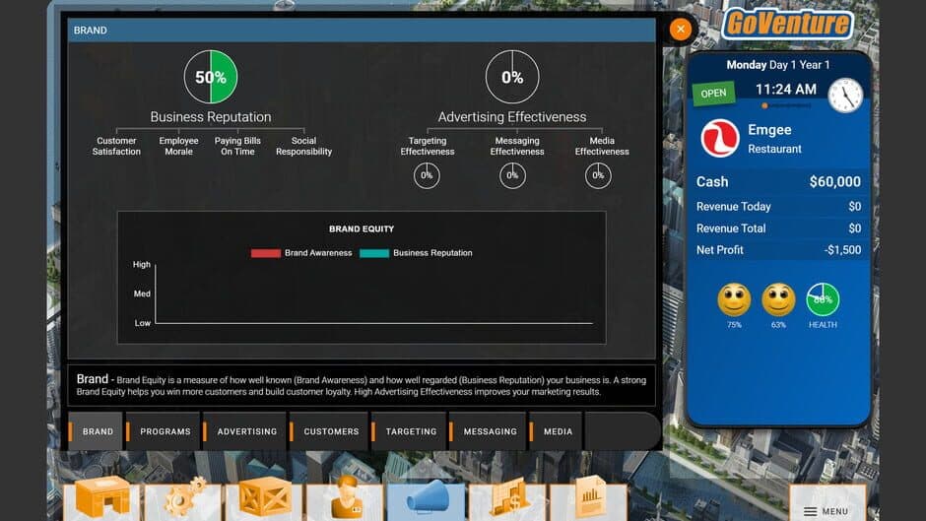Click the Cash $60,000 row
Viewport: 926px width, 521px height.
coord(778,182)
